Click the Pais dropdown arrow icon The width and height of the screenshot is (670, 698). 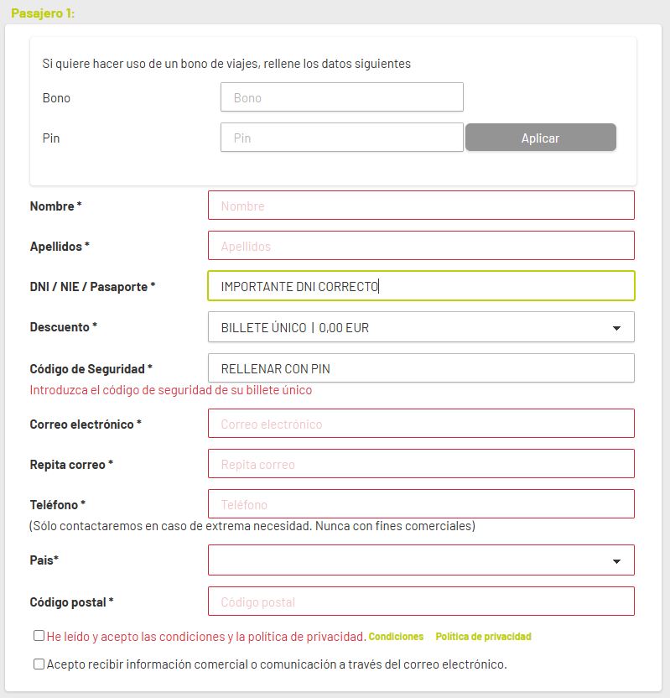point(616,561)
